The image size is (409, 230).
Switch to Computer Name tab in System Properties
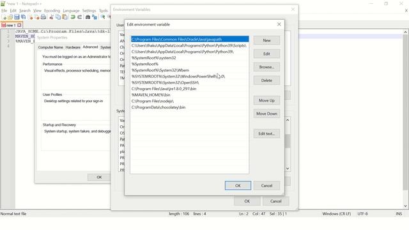[x=50, y=47]
